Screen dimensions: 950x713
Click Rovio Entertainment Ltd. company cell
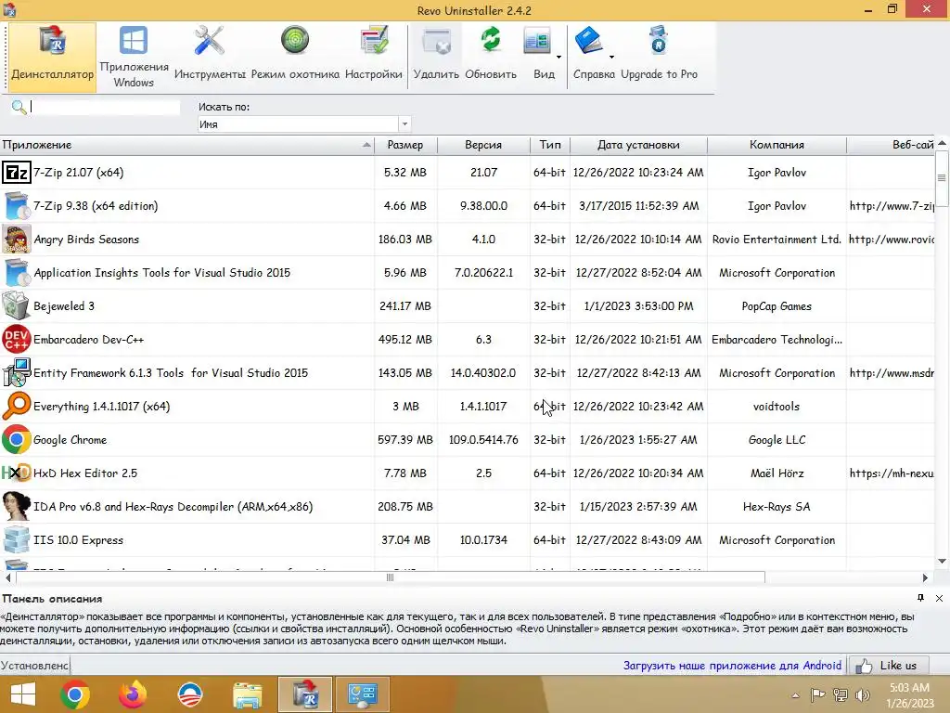click(777, 240)
